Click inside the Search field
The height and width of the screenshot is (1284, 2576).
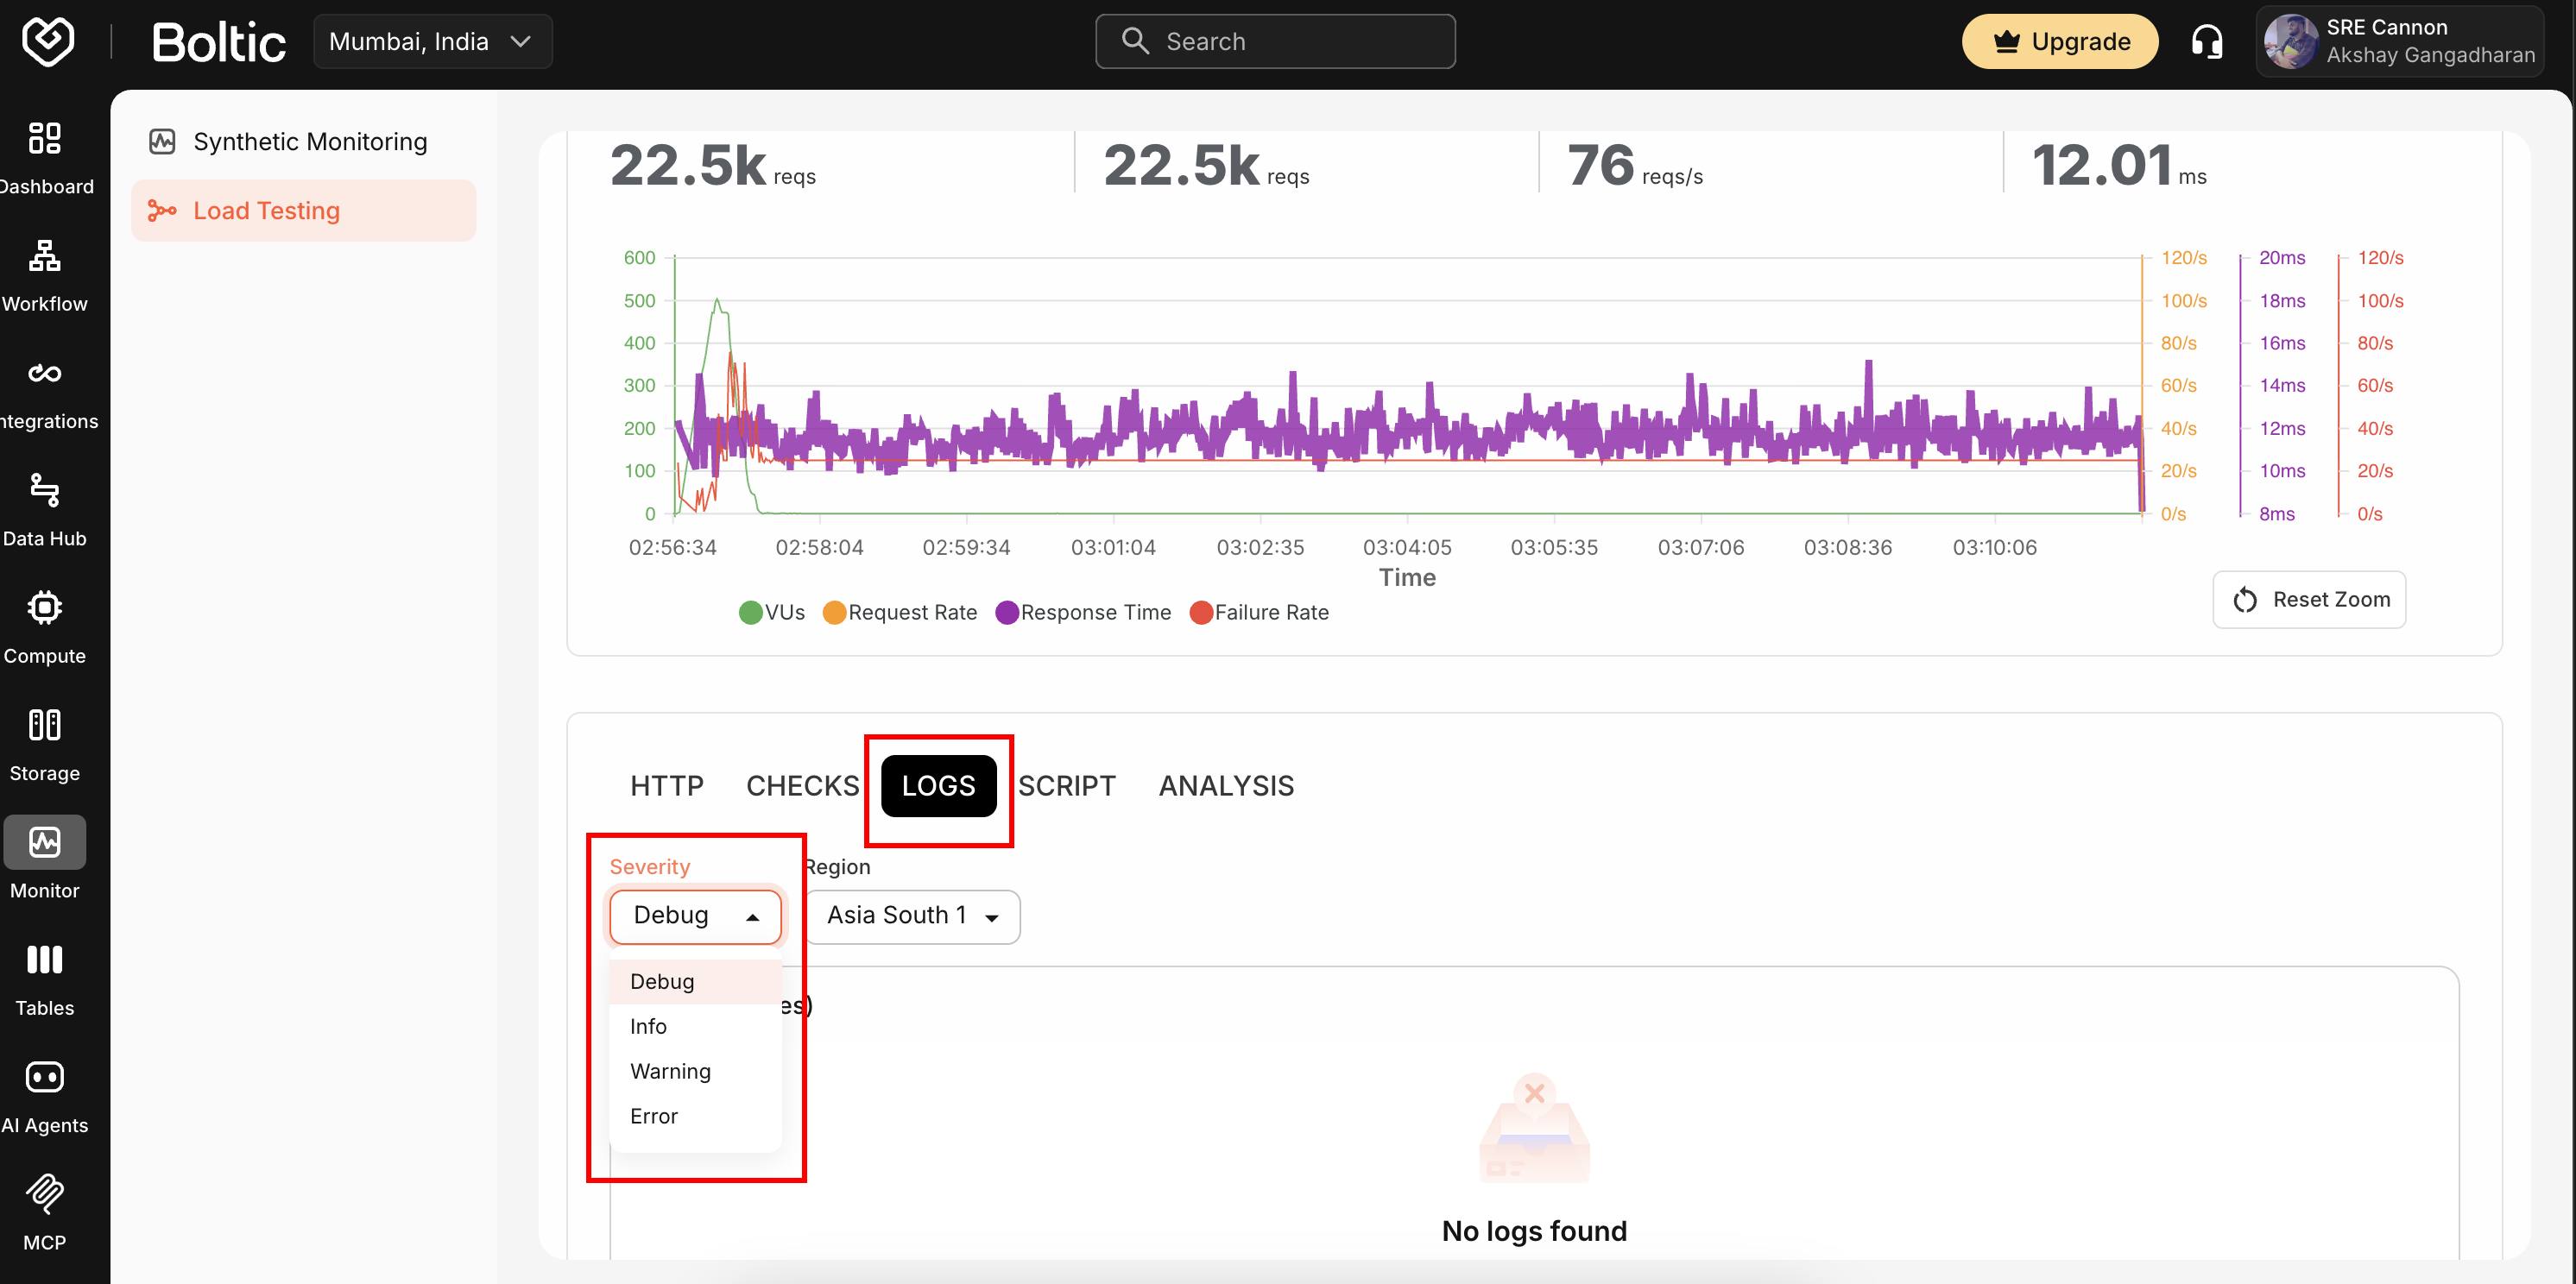[1275, 41]
